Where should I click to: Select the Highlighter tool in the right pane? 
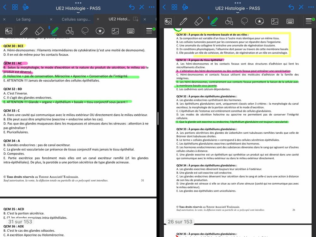(214, 21)
